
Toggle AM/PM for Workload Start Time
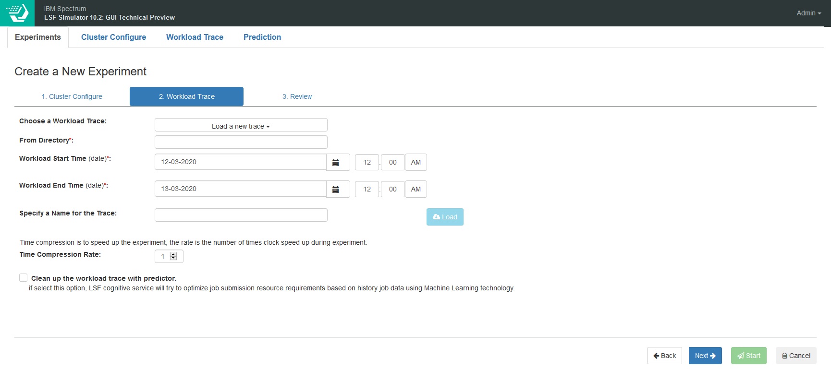point(416,162)
